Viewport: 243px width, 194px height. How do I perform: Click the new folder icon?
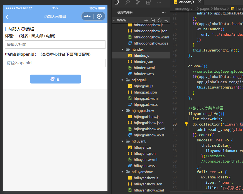(153, 20)
